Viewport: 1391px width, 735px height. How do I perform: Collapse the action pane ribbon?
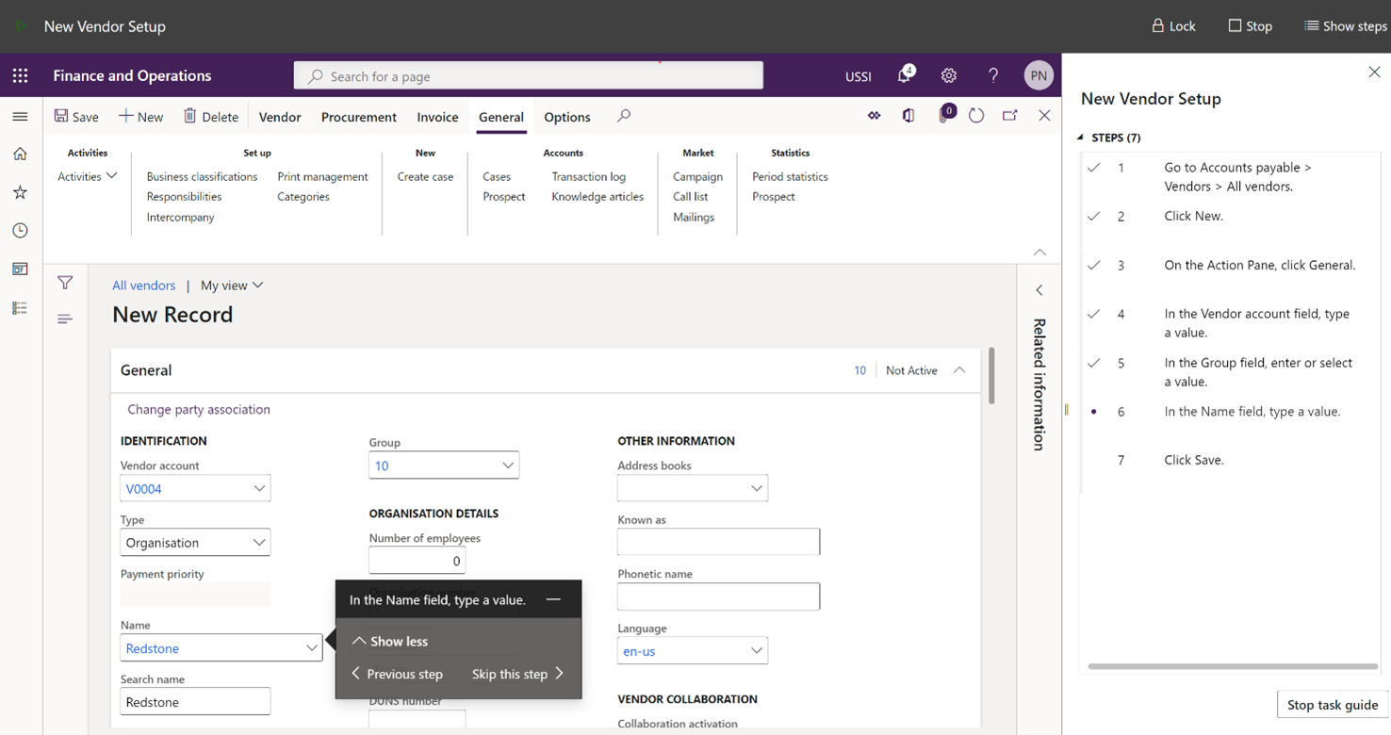coord(1039,253)
